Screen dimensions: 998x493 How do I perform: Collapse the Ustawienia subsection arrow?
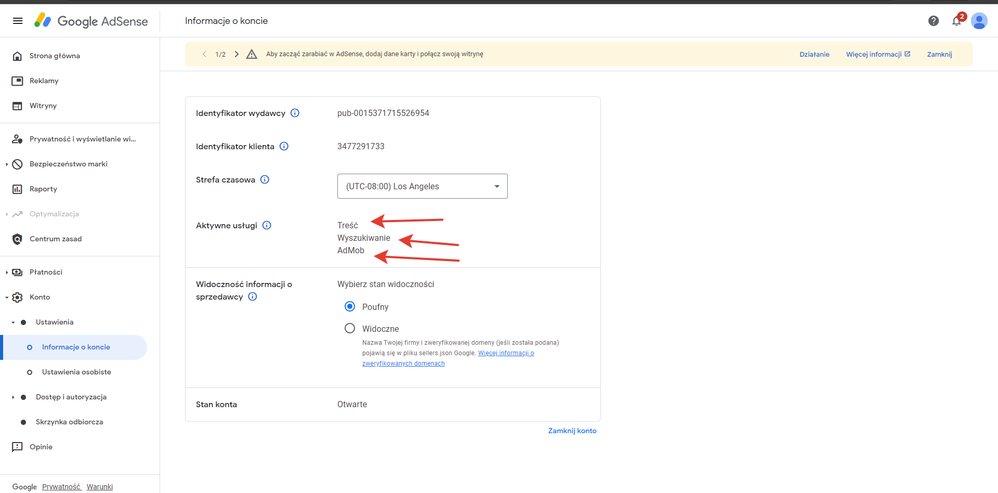13,322
